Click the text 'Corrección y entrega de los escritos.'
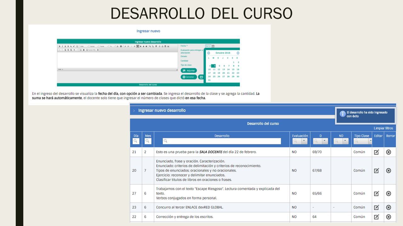The image size is (403, 226). (184, 217)
